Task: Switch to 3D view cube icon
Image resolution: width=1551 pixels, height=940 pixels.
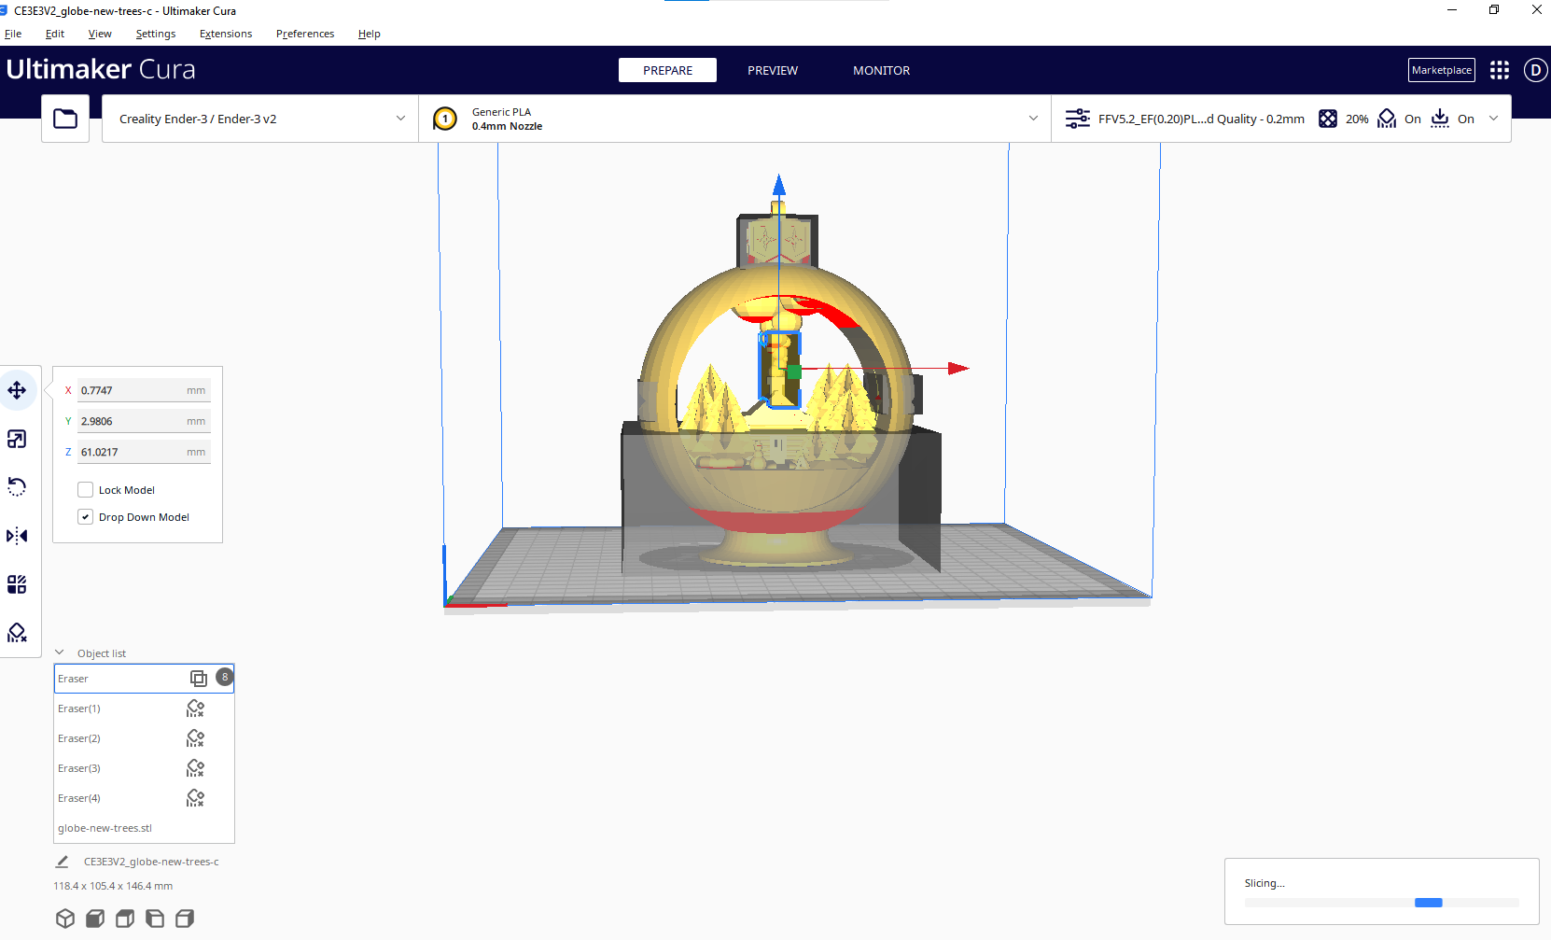Action: 65,919
